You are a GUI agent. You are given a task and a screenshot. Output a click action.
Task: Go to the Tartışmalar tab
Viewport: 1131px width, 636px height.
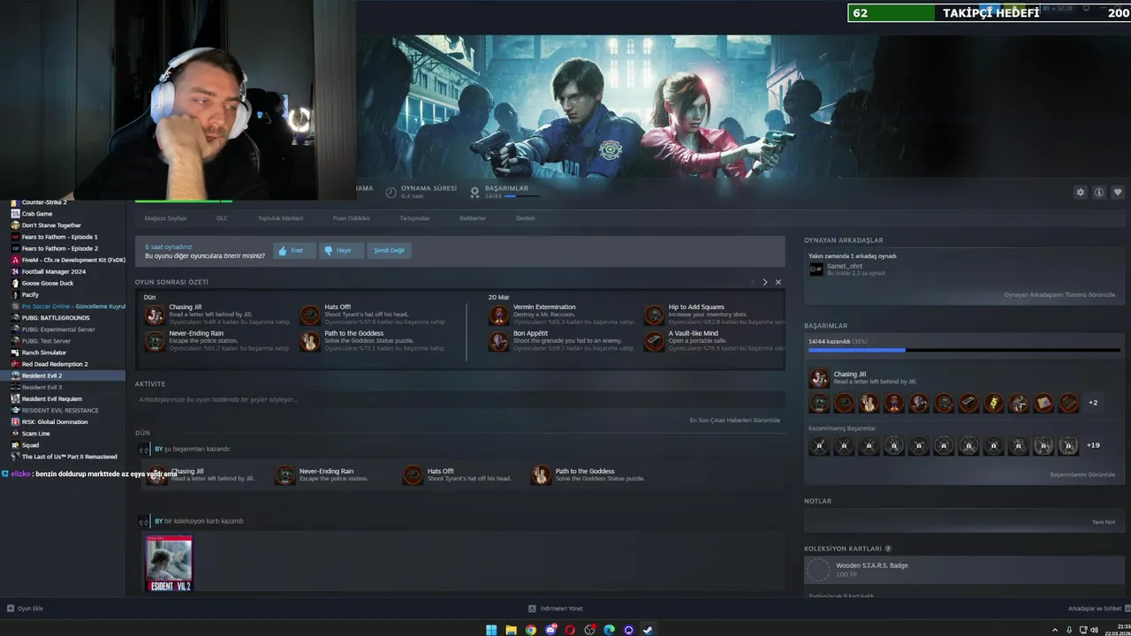[x=414, y=218]
